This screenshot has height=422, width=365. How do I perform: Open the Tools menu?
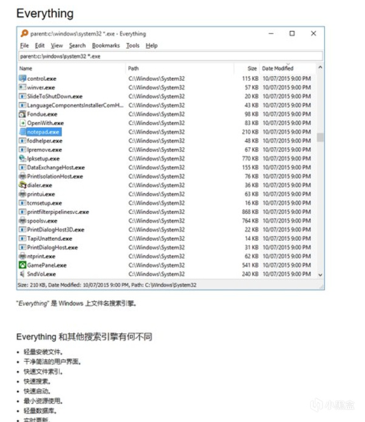133,46
